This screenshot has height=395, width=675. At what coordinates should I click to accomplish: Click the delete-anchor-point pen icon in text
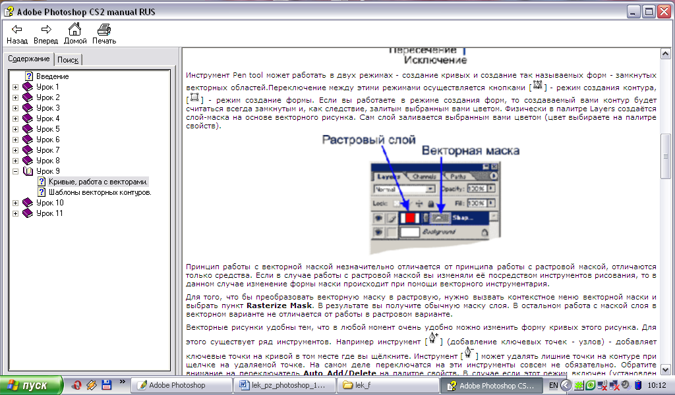tap(469, 352)
